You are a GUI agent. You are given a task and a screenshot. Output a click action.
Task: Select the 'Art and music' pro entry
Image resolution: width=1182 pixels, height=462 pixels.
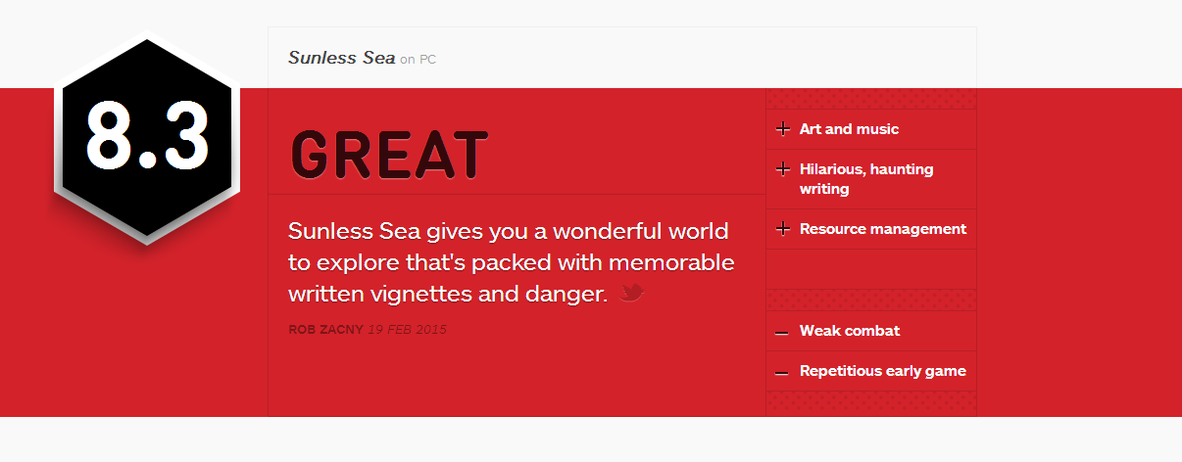pos(849,129)
